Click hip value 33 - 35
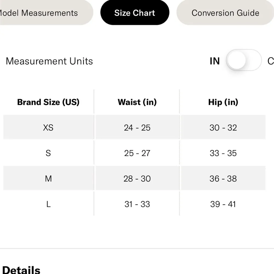The image size is (274, 274). pos(223,153)
